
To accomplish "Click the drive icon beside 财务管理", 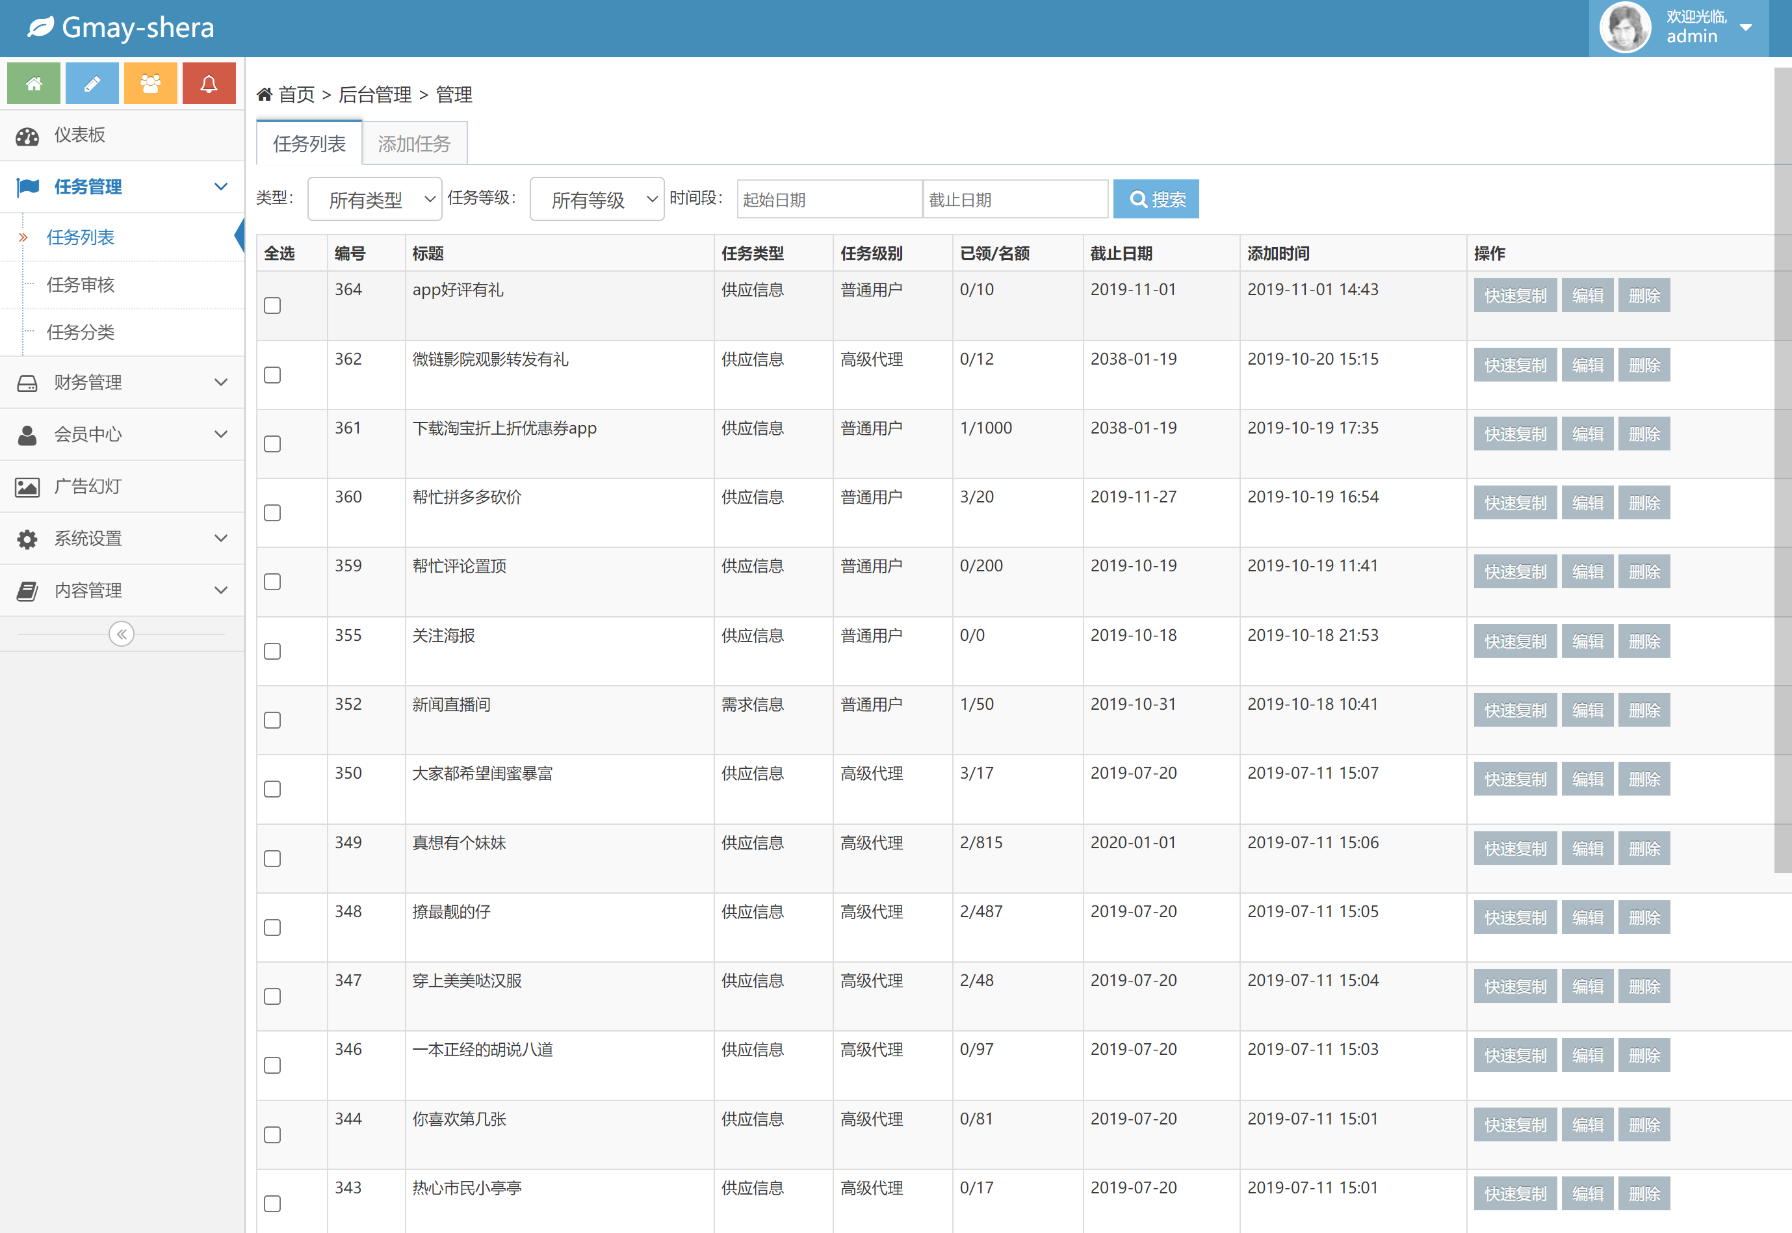I will [x=27, y=383].
